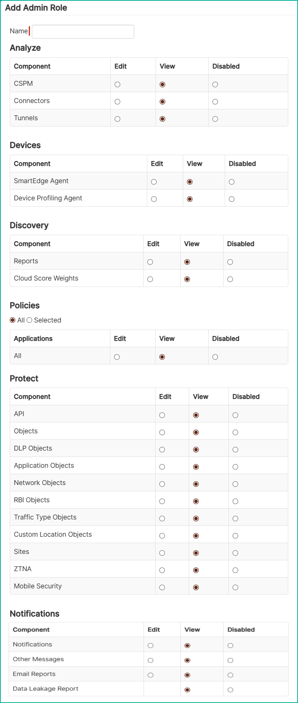
Task: Select Edit radio for Email Reports
Action: click(x=150, y=675)
